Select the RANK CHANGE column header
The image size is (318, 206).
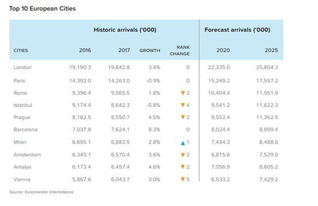pos(180,50)
